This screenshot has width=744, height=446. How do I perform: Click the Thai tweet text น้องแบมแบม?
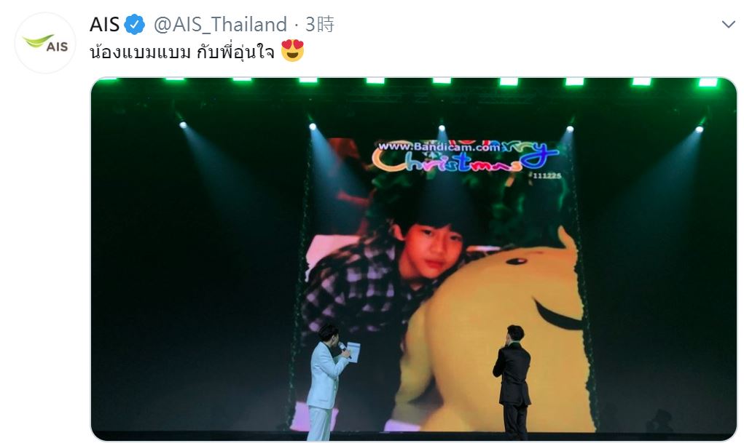[140, 51]
